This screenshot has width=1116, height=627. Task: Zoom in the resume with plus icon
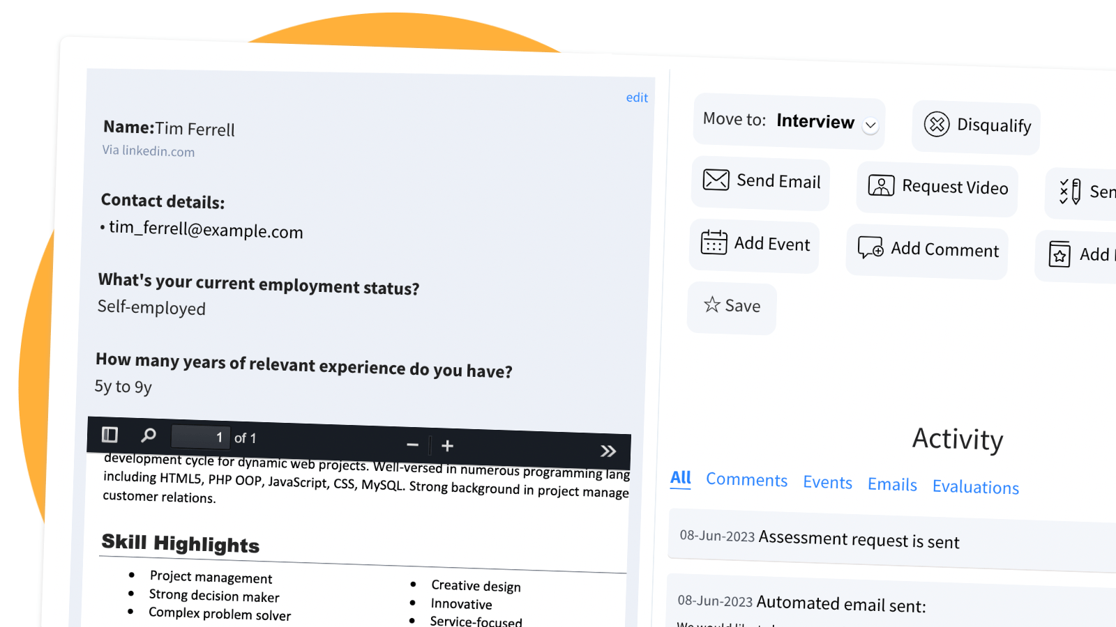click(x=448, y=446)
